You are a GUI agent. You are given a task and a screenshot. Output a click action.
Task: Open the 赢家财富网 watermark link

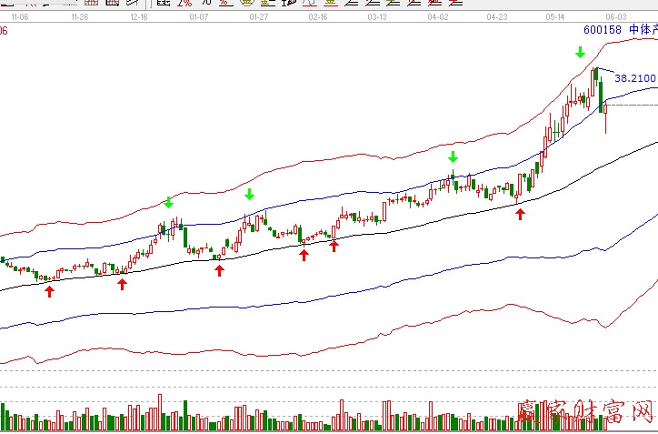pos(587,413)
